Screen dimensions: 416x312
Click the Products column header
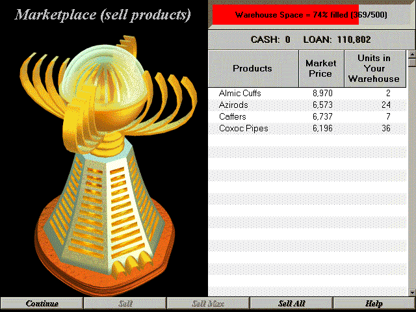pos(253,68)
